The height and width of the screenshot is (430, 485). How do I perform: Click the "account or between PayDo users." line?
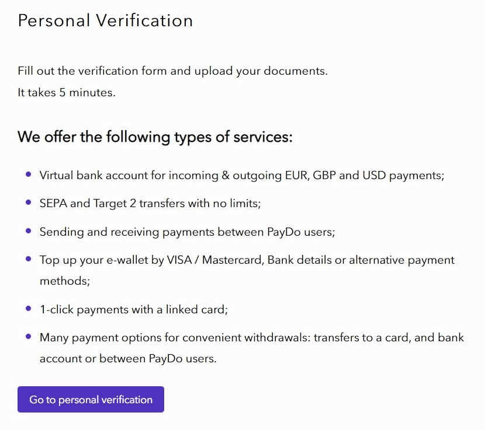point(128,358)
